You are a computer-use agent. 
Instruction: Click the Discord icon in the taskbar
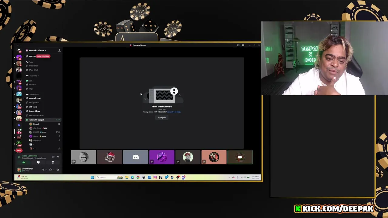pyautogui.click(x=183, y=177)
